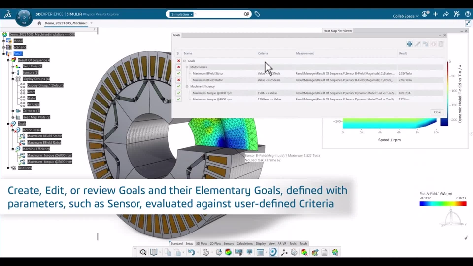
Task: Click the tag icon beside search bar
Action: click(257, 14)
